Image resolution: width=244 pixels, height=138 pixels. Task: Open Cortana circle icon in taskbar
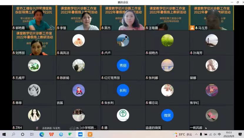pos(23,134)
